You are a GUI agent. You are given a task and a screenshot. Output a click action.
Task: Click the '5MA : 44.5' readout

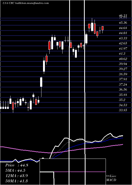pyautogui.click(x=15, y=170)
